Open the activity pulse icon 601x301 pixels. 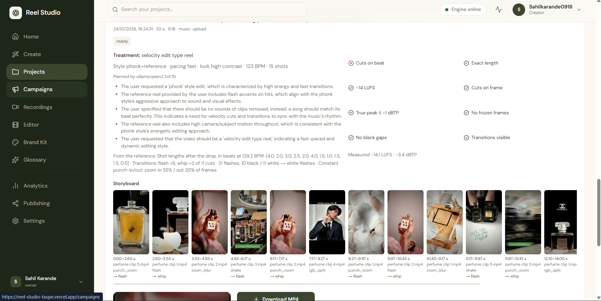click(498, 9)
